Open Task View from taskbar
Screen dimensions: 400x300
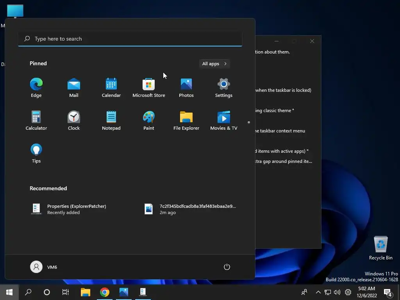click(x=66, y=292)
